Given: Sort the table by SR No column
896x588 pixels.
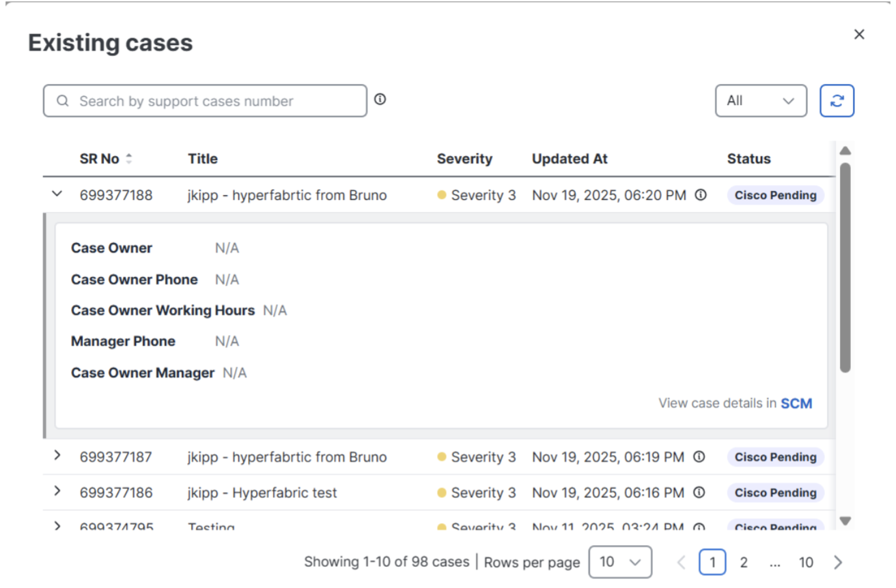Looking at the screenshot, I should [x=128, y=159].
